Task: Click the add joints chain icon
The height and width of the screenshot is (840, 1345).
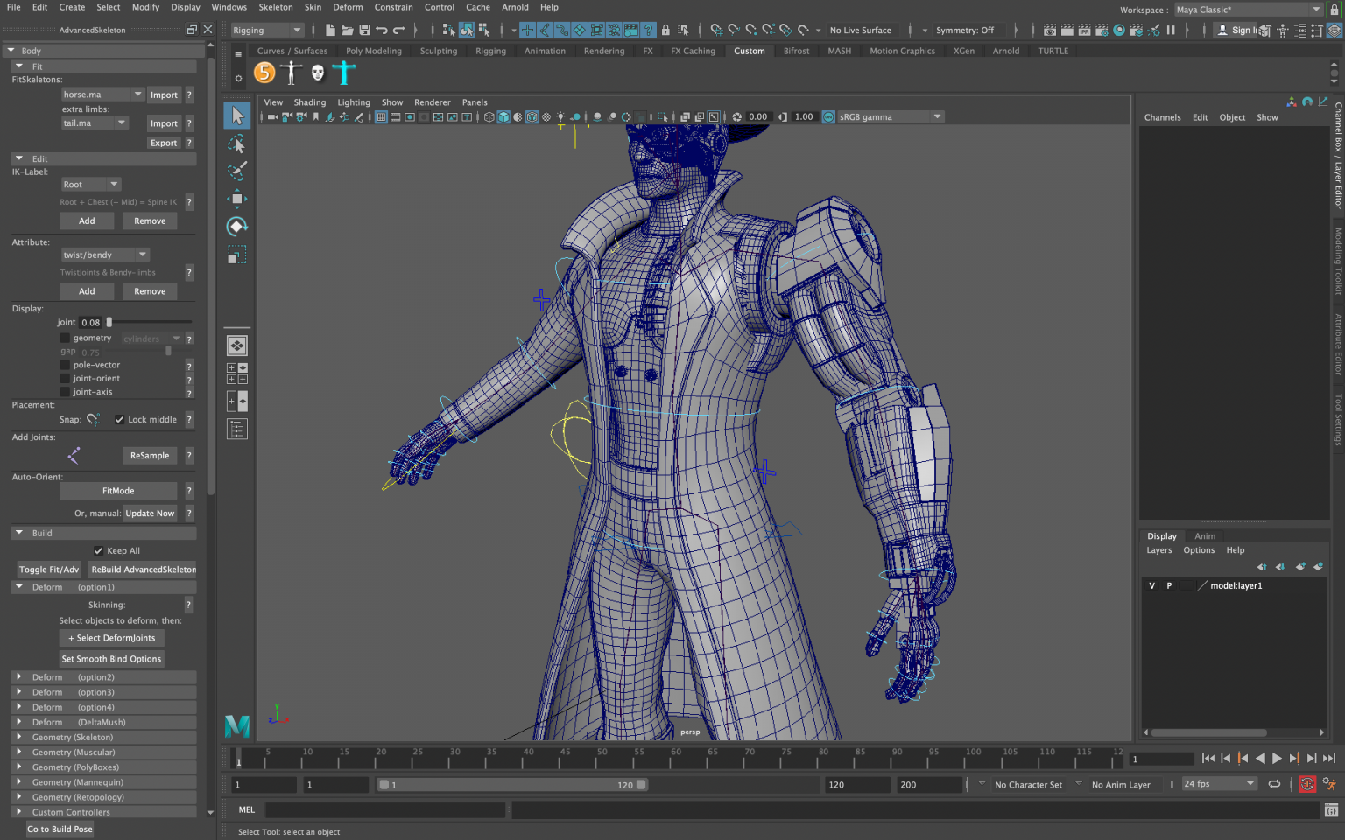Action: point(74,455)
